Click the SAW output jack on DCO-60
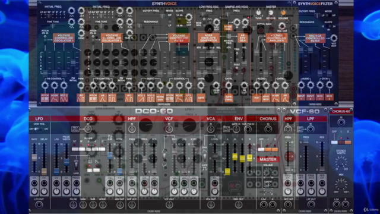380x214 pixels. point(83,205)
